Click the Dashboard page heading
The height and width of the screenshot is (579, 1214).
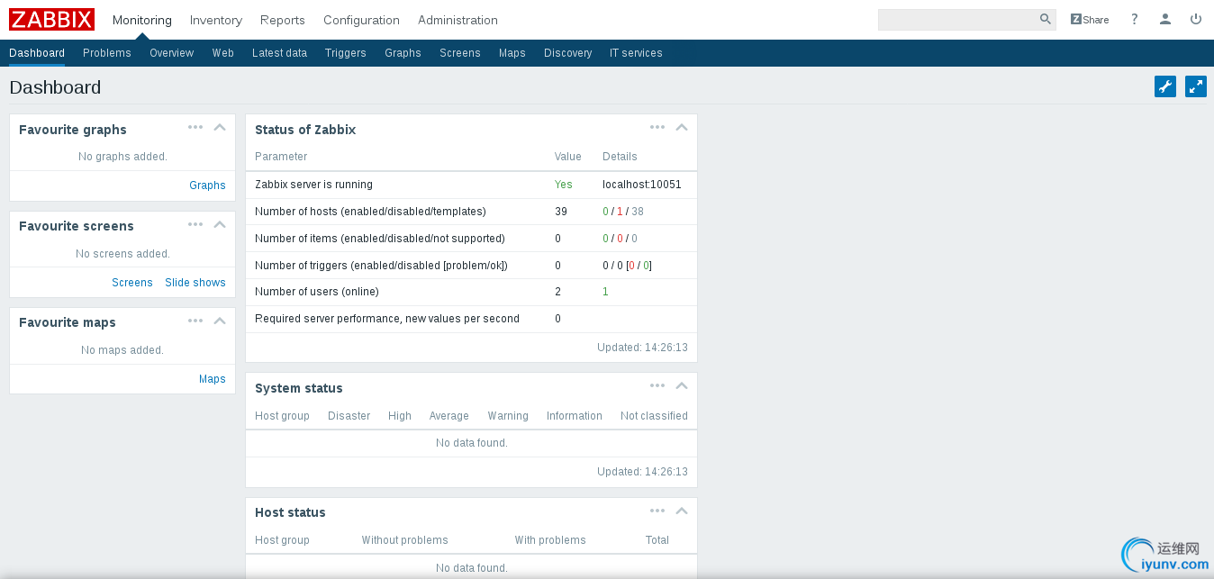click(55, 87)
